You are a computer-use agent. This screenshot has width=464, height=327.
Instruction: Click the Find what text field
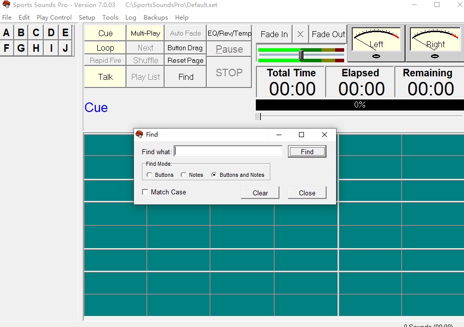coord(228,151)
